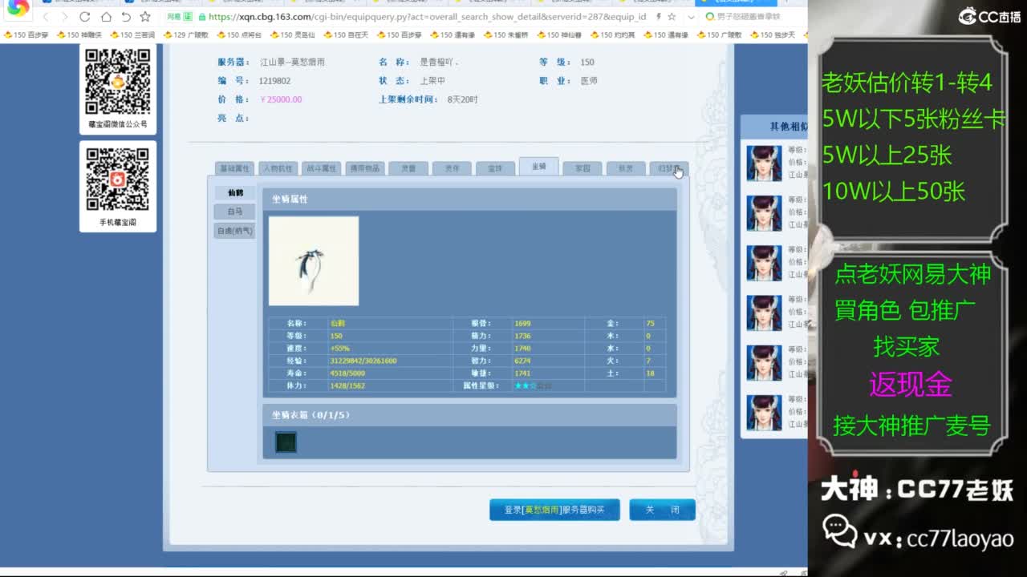Image resolution: width=1027 pixels, height=577 pixels.
Task: Click the 坐骑衣箱（0/1/5） header
Action: pos(469,415)
